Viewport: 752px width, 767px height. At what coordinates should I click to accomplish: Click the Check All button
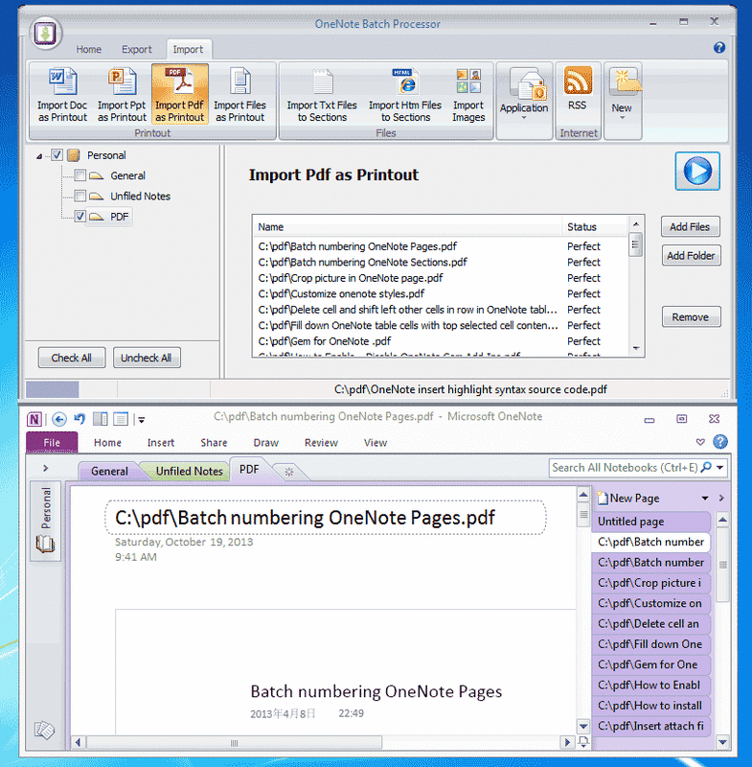coord(71,358)
